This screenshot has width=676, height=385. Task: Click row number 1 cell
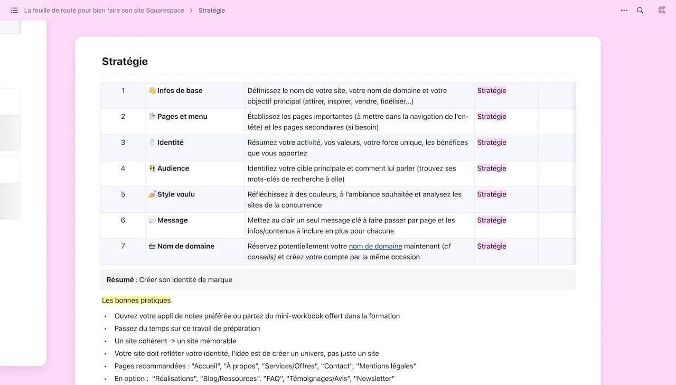pyautogui.click(x=123, y=96)
